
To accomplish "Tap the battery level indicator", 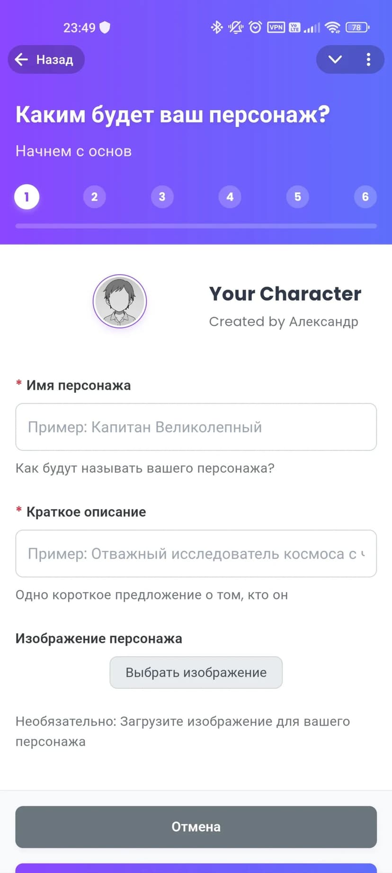I will point(357,28).
